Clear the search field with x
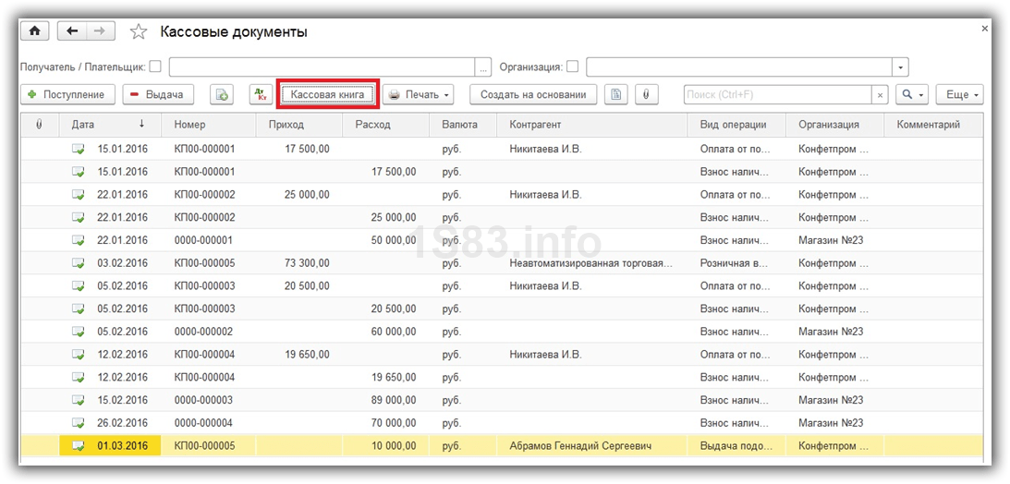This screenshot has width=1010, height=484. 881,94
